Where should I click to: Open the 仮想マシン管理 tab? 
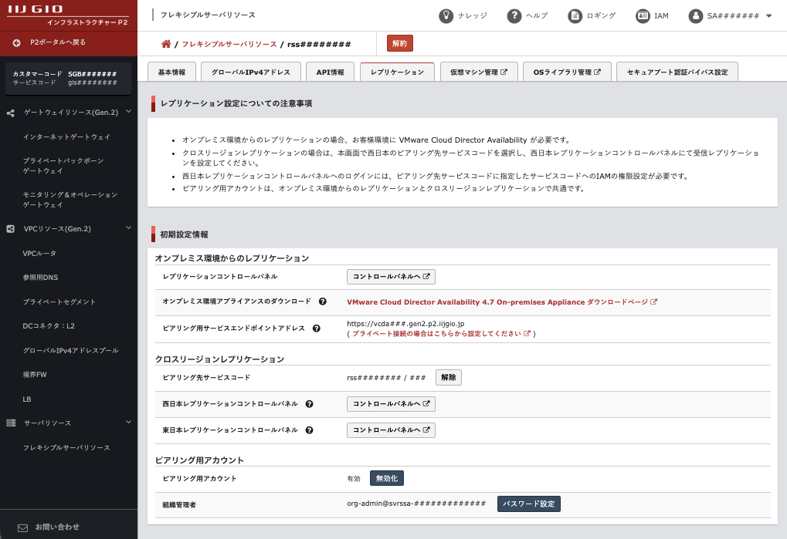[x=479, y=72]
